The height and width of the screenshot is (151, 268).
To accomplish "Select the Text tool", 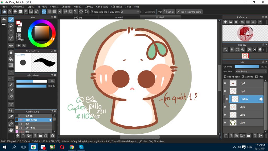I will coord(11,104).
